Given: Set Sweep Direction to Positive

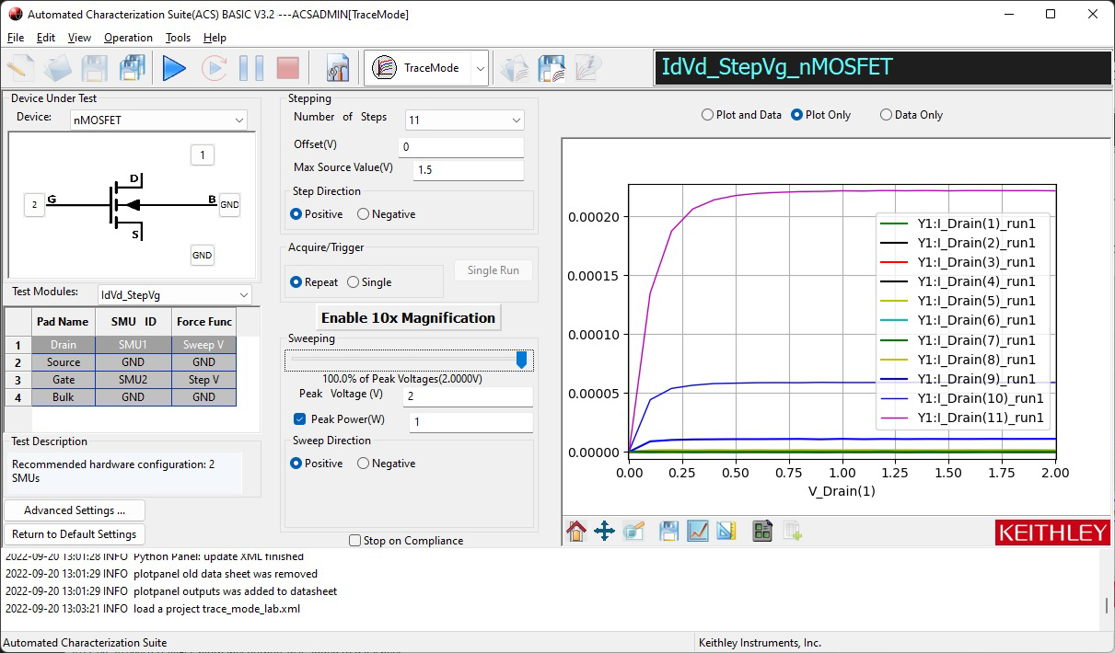Looking at the screenshot, I should click(x=317, y=464).
